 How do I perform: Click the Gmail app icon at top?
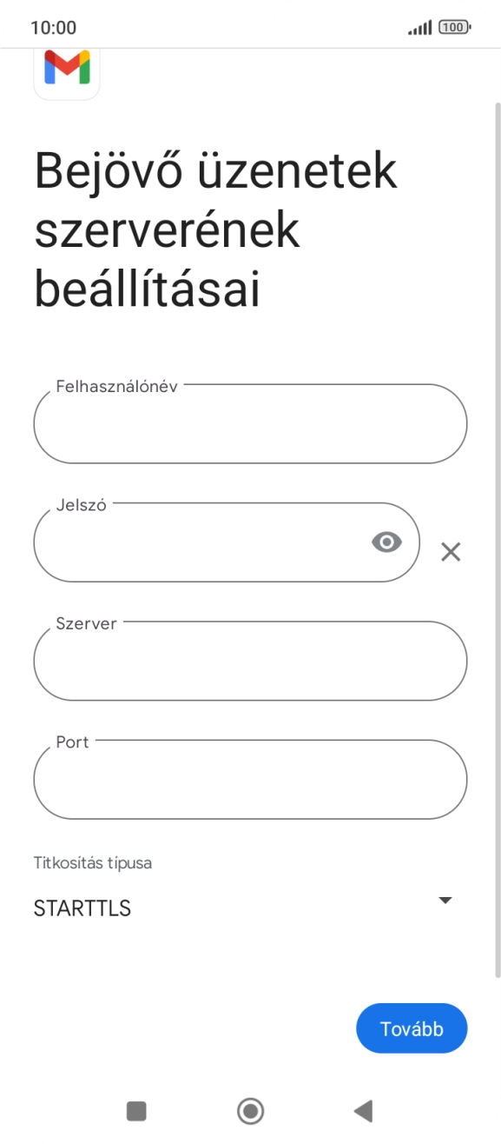(67, 70)
